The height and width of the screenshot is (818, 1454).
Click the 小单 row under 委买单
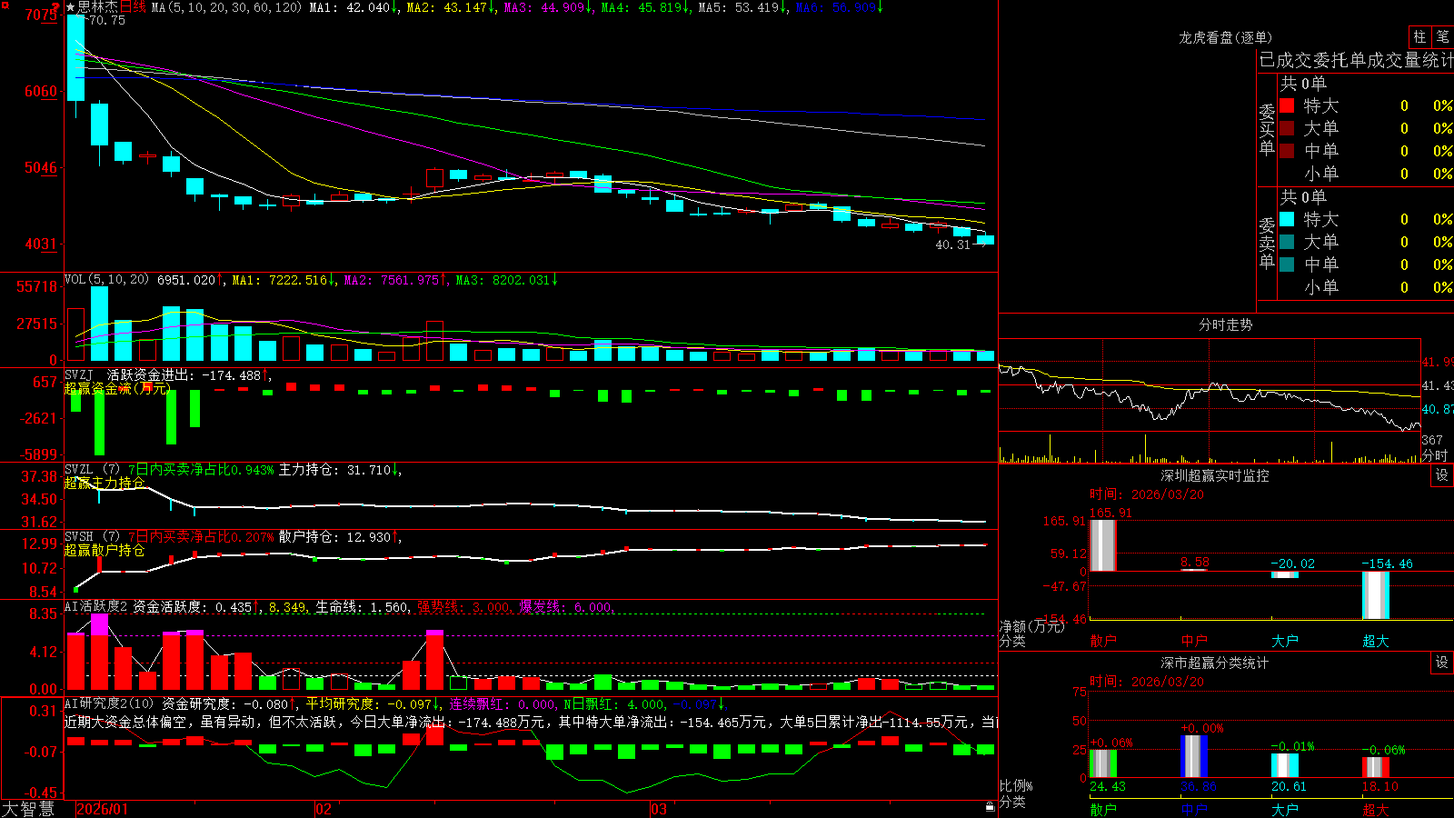[x=1366, y=174]
